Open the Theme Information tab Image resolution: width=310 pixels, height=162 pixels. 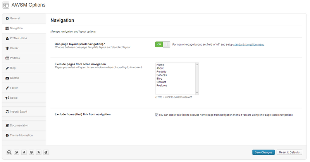pyautogui.click(x=21, y=135)
